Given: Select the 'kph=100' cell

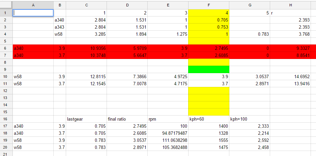Looking at the screenshot, I should [x=249, y=119].
